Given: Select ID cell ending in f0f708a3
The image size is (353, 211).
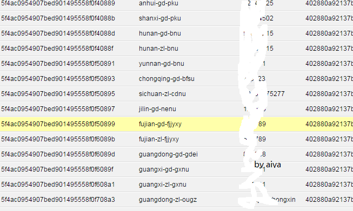Looking at the screenshot, I should pyautogui.click(x=58, y=200).
